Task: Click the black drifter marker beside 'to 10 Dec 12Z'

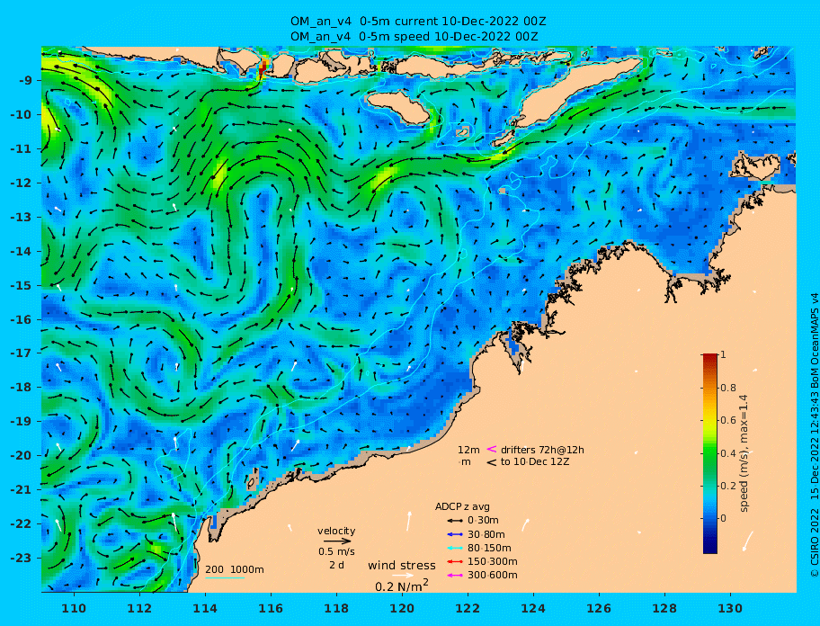Action: pos(492,462)
